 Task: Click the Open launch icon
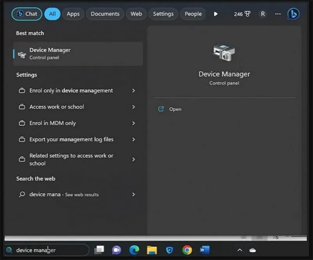tap(161, 109)
